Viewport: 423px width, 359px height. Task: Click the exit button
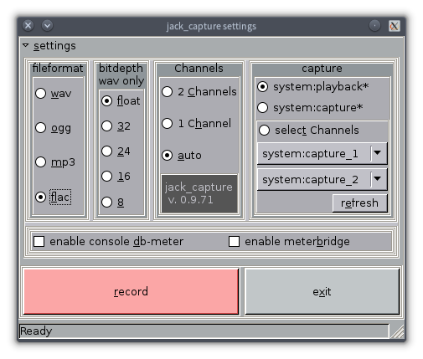(322, 291)
